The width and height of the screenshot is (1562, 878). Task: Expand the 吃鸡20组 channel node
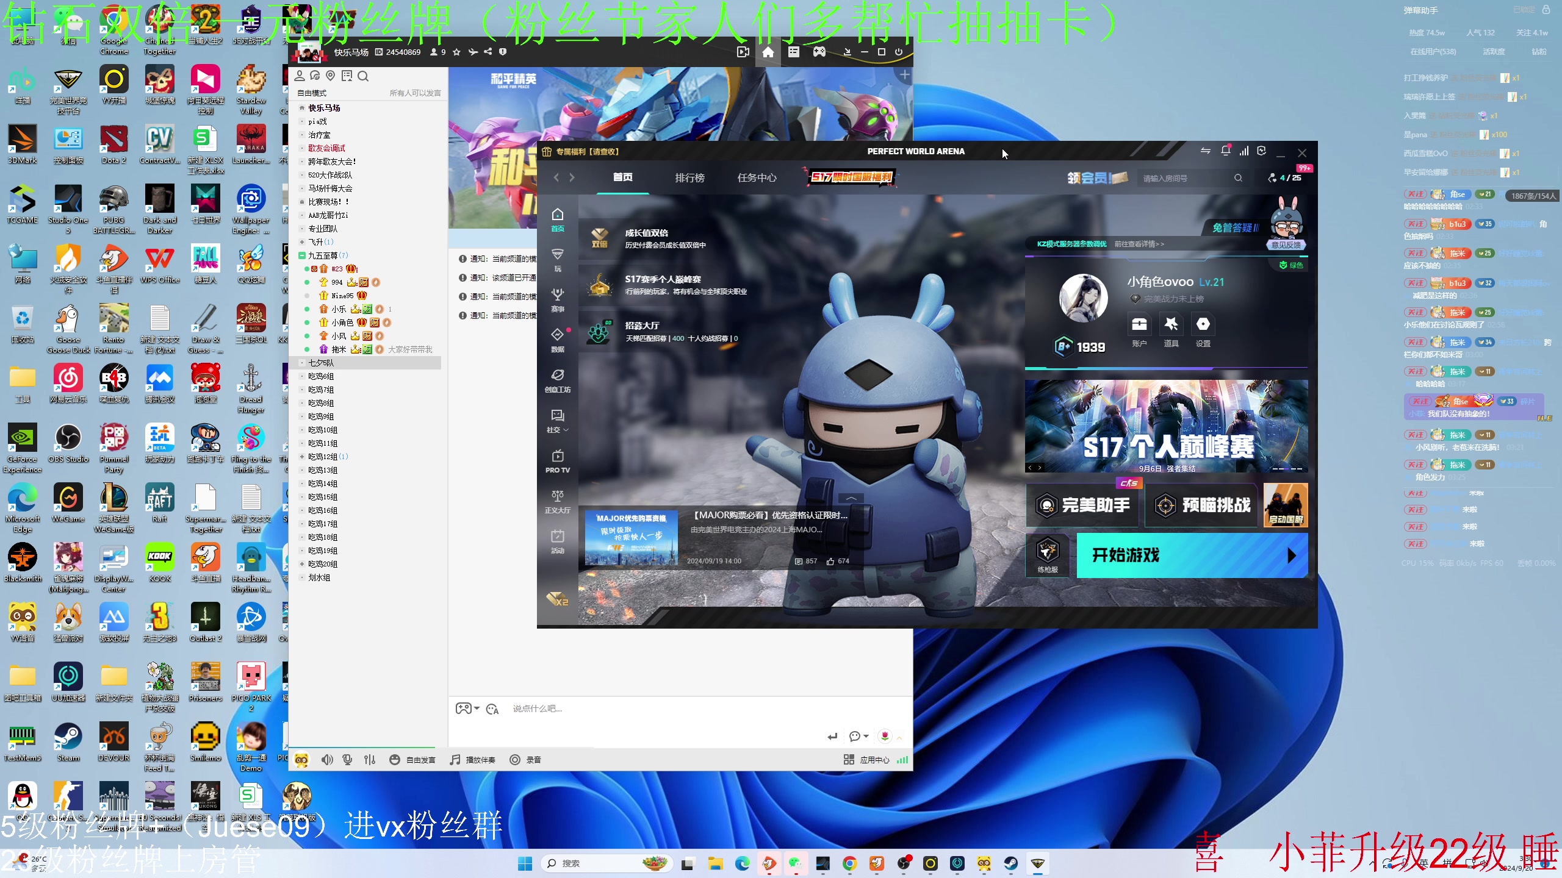pos(302,564)
